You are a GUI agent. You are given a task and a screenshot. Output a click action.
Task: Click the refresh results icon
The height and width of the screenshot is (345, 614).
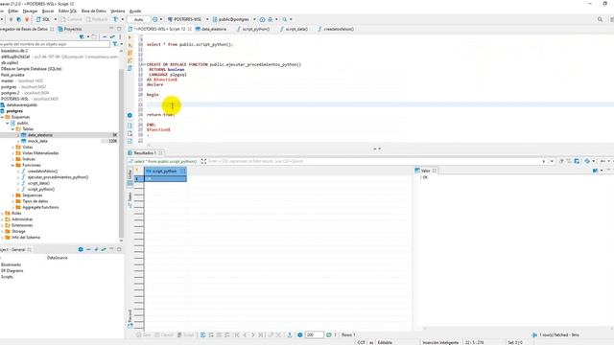coord(329,334)
